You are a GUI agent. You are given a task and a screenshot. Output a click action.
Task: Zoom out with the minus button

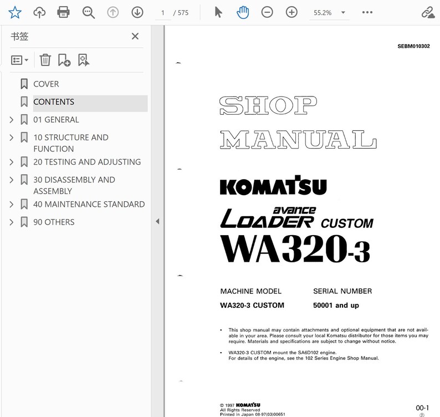[267, 12]
